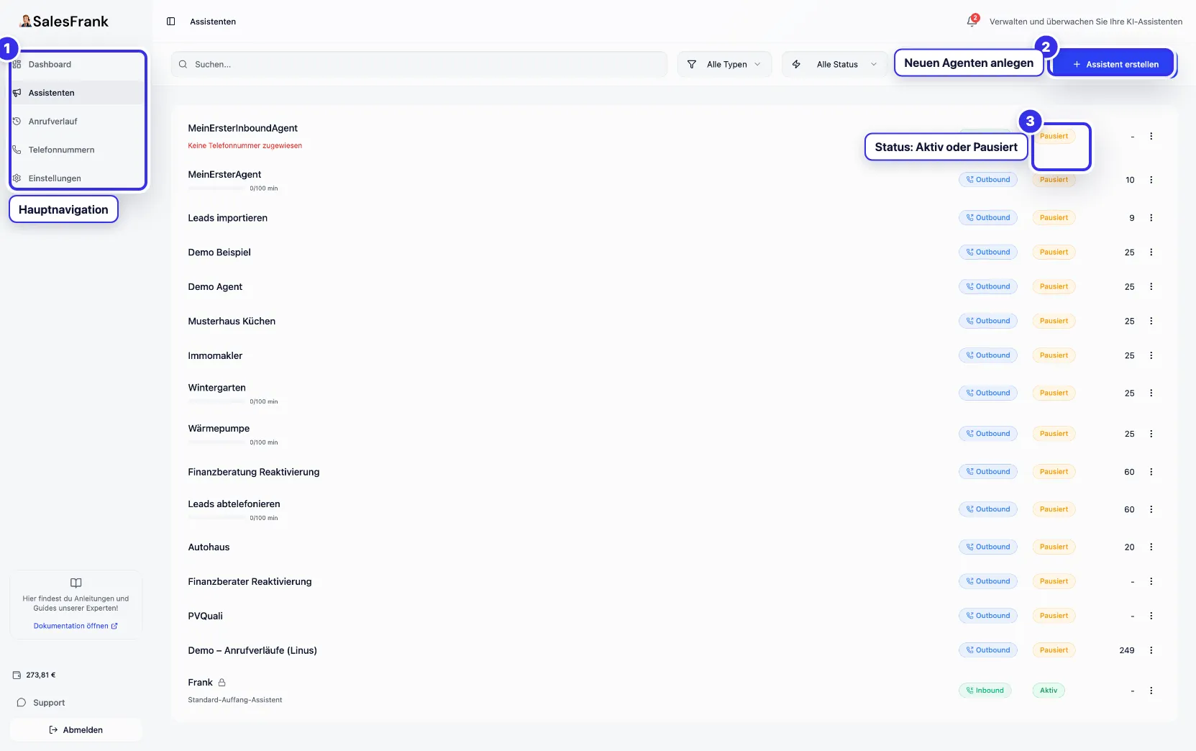This screenshot has width=1196, height=751.
Task: Go to Dashboard in the sidebar
Action: point(78,64)
